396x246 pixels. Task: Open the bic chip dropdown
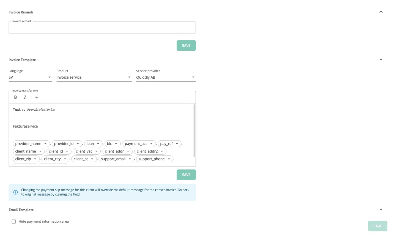tap(116, 144)
